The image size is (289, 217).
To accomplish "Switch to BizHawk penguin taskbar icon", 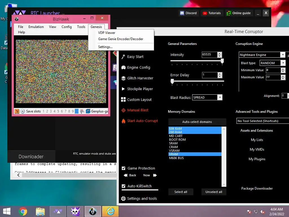I will point(93,211).
